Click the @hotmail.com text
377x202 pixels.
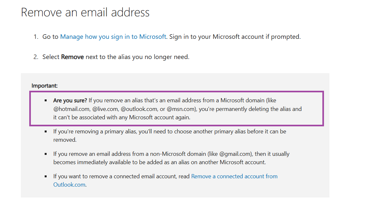(x=71, y=109)
